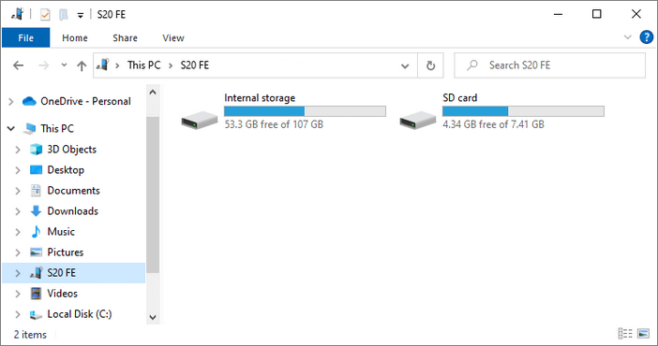Open the address bar history dropdown
The height and width of the screenshot is (346, 658).
pos(405,65)
